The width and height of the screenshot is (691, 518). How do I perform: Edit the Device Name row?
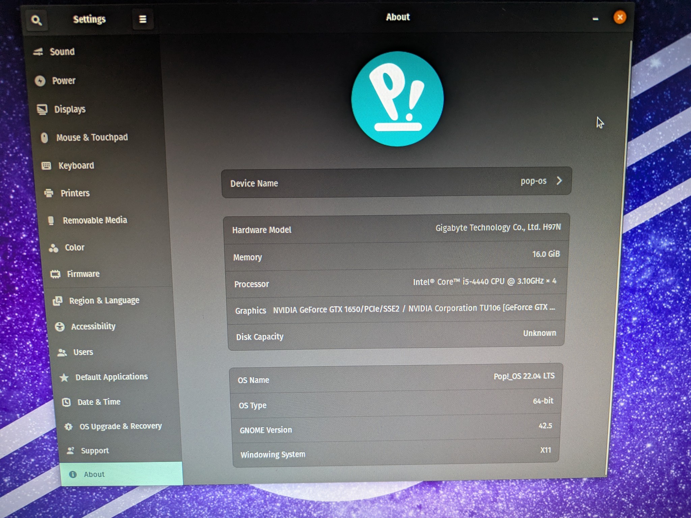(396, 182)
